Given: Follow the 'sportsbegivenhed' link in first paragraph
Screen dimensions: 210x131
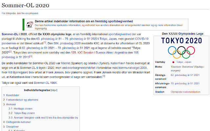Looking at the screenshot, I should tap(120, 34).
